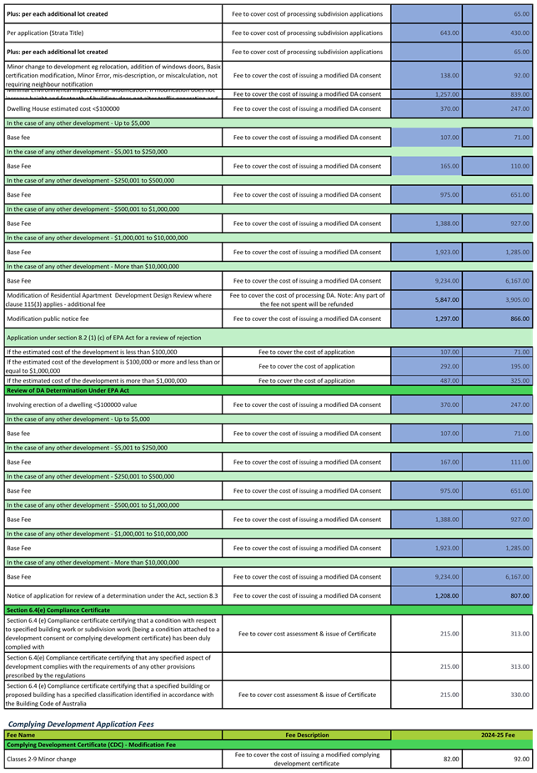Viewport: 537px width, 773px height.
Task: Select 'Modification of Residential Apartment Development Design Review' cell
Action: pyautogui.click(x=113, y=299)
